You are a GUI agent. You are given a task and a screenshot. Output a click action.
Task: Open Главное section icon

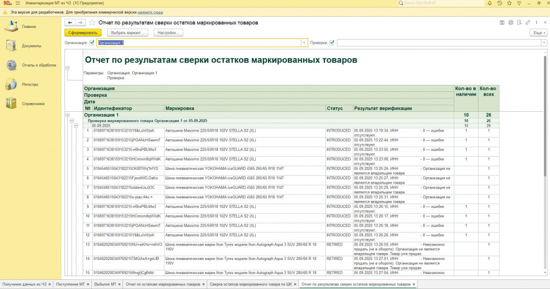coord(11,27)
